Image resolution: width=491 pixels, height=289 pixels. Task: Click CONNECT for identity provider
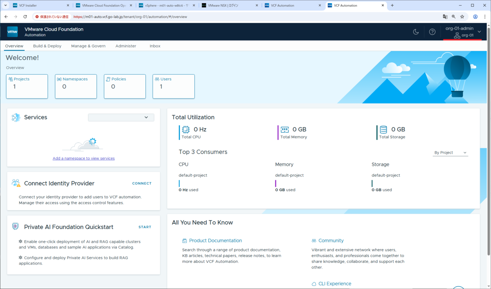point(142,184)
